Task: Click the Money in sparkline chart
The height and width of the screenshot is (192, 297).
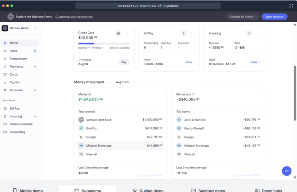Action: coord(149,175)
